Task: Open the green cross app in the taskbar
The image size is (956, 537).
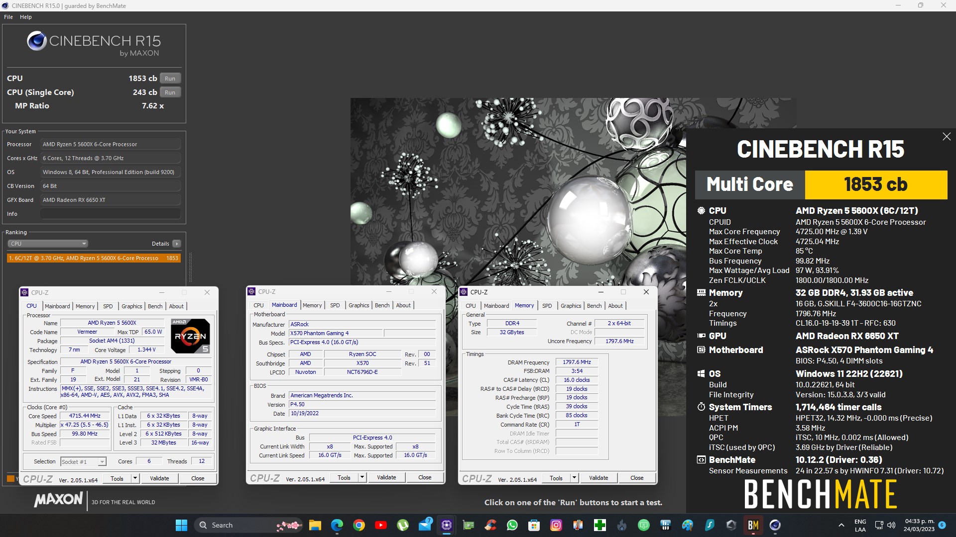Action: click(x=600, y=525)
